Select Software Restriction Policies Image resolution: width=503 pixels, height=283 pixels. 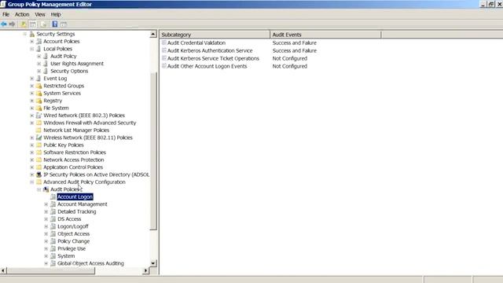coord(75,153)
